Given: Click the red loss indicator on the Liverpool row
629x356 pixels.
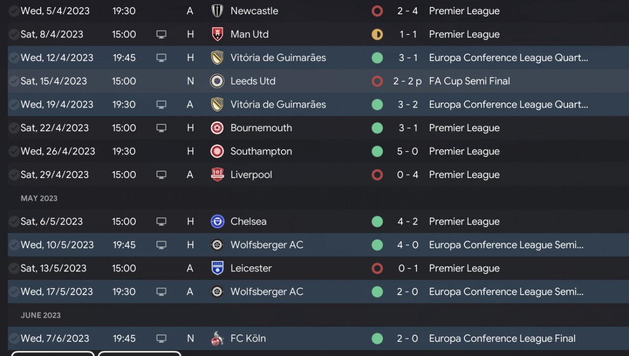Looking at the screenshot, I should tap(377, 175).
